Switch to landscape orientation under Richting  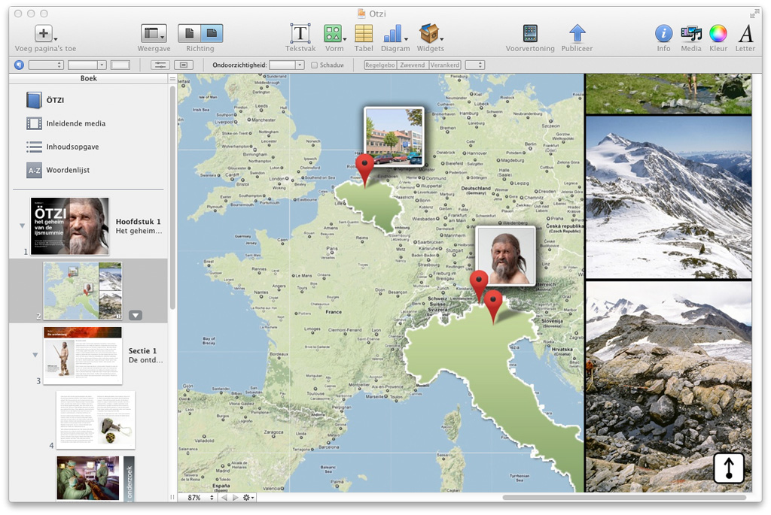(x=212, y=33)
